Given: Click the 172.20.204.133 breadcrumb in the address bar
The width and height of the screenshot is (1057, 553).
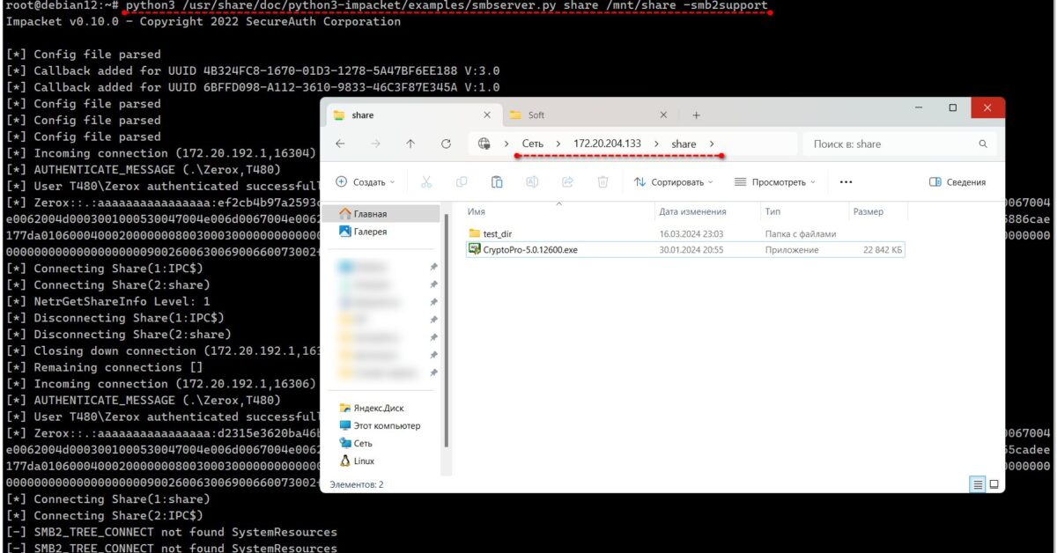Looking at the screenshot, I should tap(606, 142).
